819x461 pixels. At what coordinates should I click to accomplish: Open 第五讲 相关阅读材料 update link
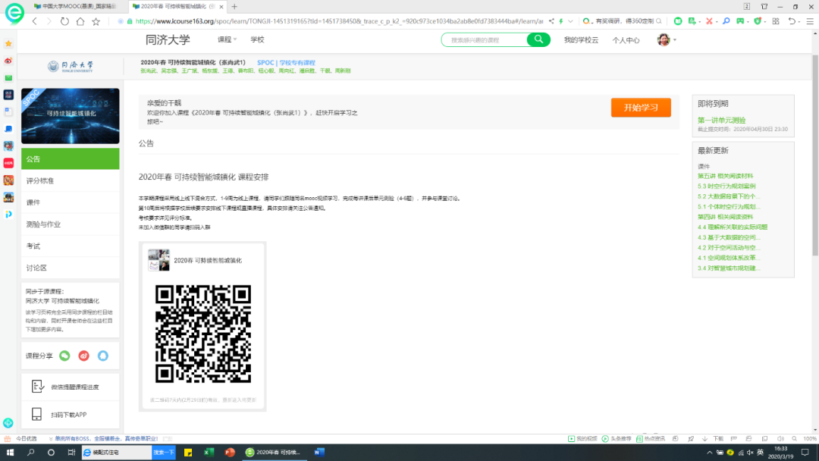point(726,176)
